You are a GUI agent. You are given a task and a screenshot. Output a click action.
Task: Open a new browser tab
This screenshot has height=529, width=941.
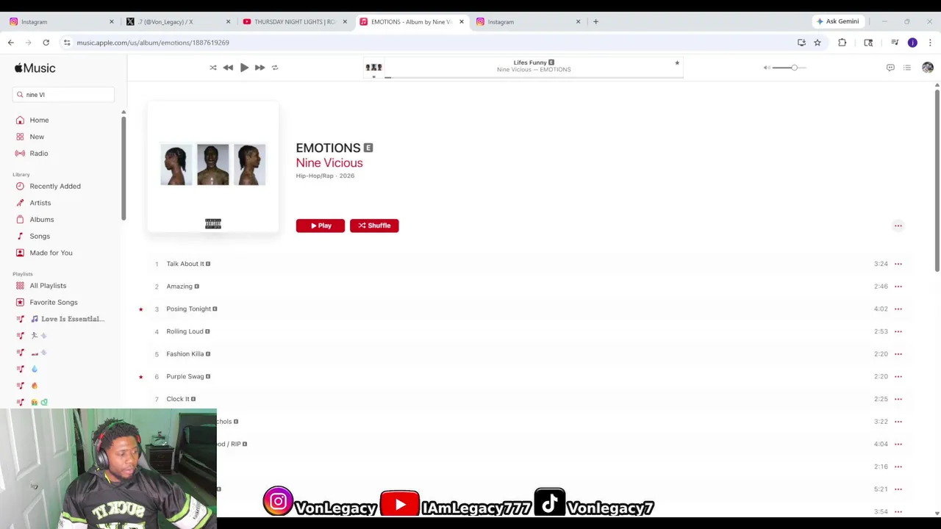coord(595,22)
